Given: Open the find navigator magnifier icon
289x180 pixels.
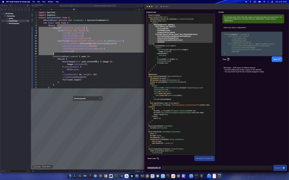Looking at the screenshot, I should click(x=12, y=10).
